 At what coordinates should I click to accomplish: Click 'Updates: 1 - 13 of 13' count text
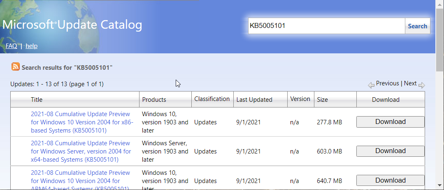tap(39, 84)
